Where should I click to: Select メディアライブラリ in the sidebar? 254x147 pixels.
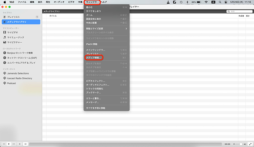(x=21, y=22)
